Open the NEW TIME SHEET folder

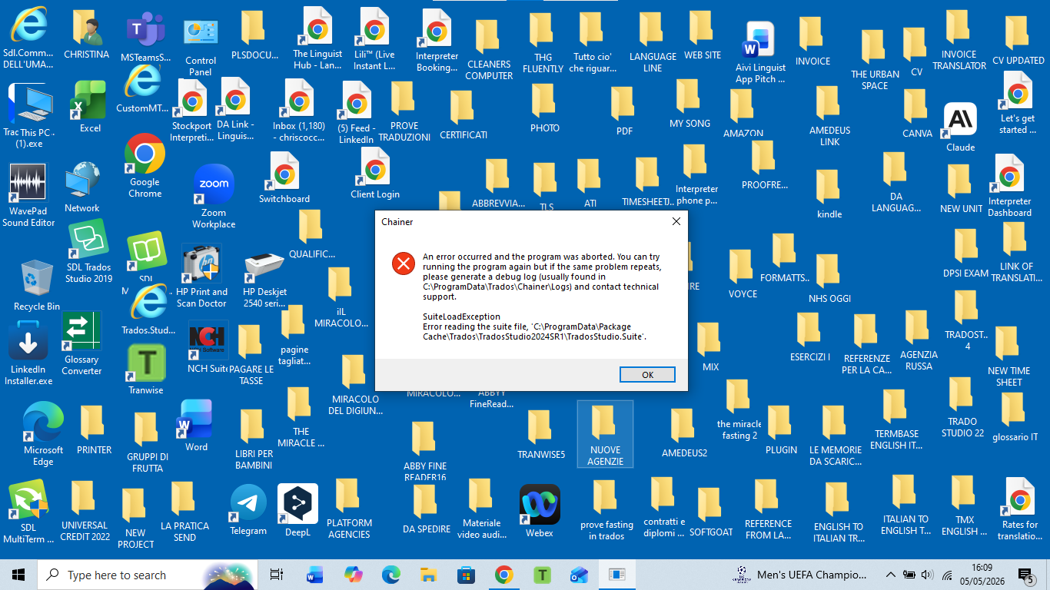point(1008,357)
